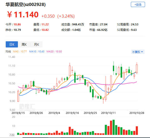
Task: Click the 昨收 value 10.79
Action: 17,30
